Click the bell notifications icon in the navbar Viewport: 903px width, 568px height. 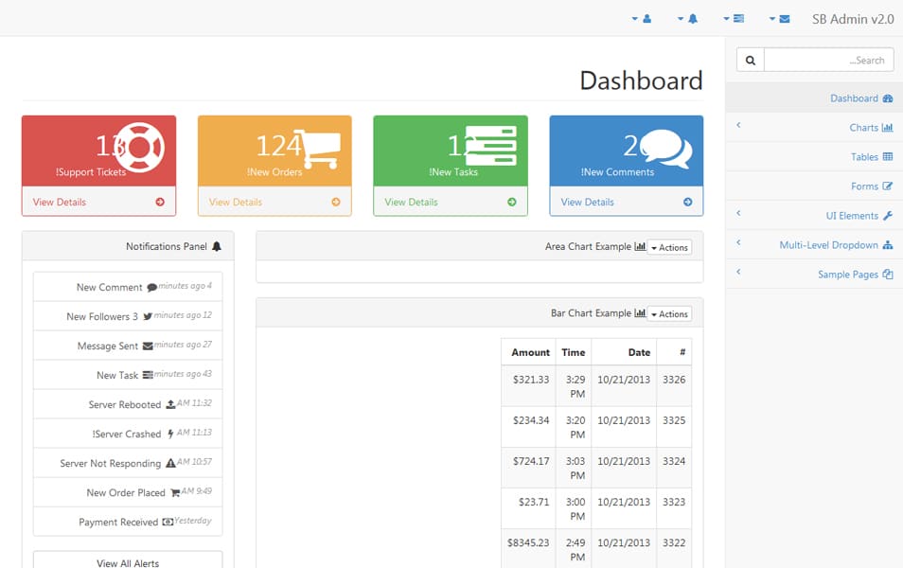click(x=690, y=18)
